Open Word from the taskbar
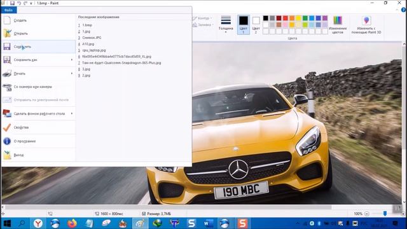The height and width of the screenshot is (229, 407). pyautogui.click(x=209, y=223)
